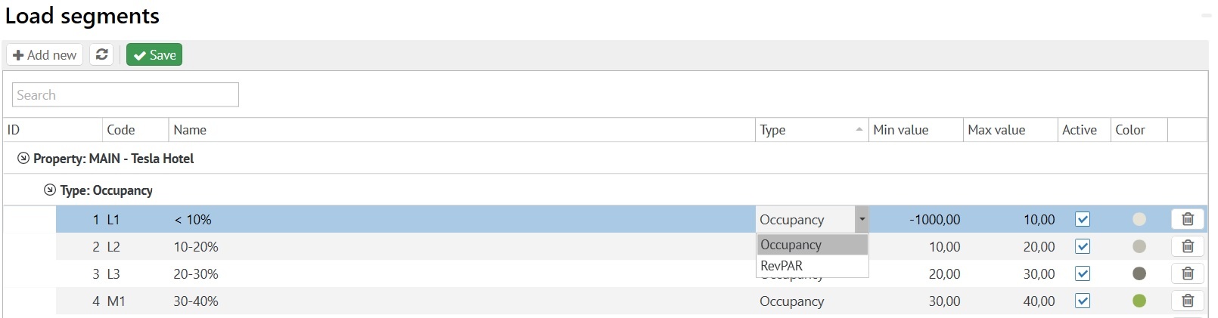Uncheck Active for the L1 row

tap(1083, 219)
